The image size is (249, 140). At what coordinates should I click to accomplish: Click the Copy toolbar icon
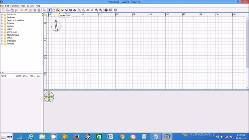(x=35, y=10)
